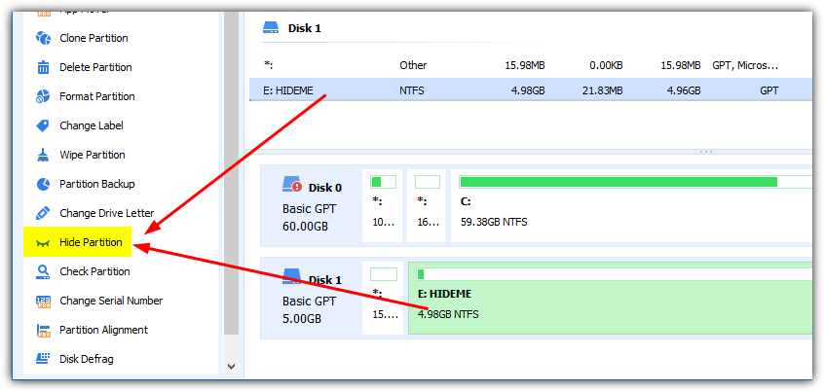Click the Disk 0 warning drive icon
Viewport: 824px width, 391px height.
(x=292, y=184)
